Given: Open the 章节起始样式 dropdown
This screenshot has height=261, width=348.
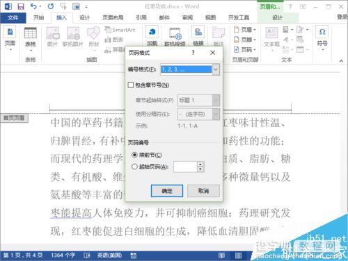Looking at the screenshot, I should click(216, 100).
